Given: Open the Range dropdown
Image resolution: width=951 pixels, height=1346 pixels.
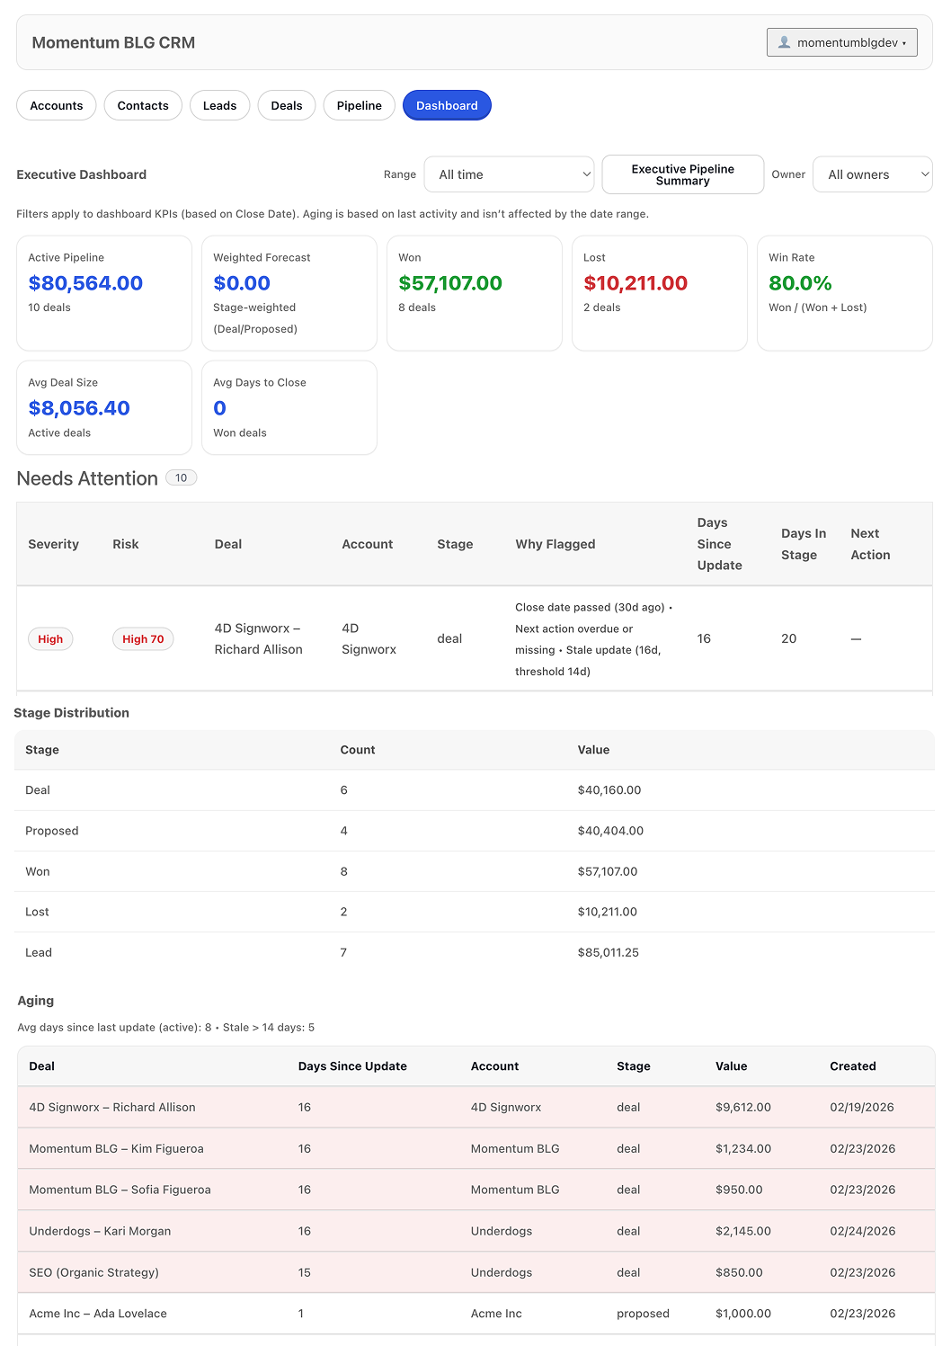Looking at the screenshot, I should point(509,174).
